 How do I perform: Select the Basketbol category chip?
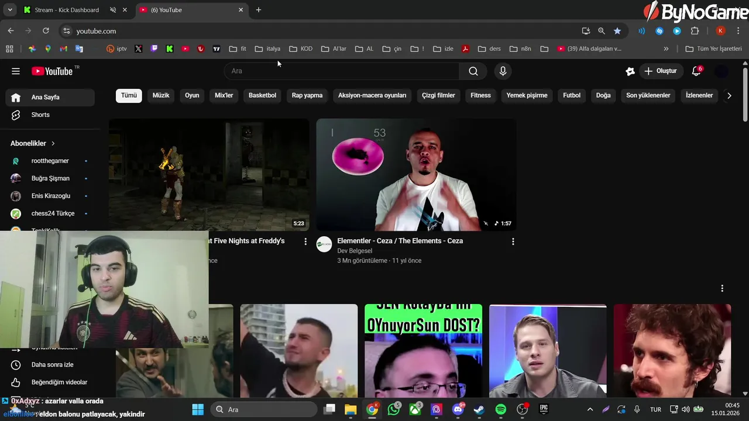[x=262, y=95]
